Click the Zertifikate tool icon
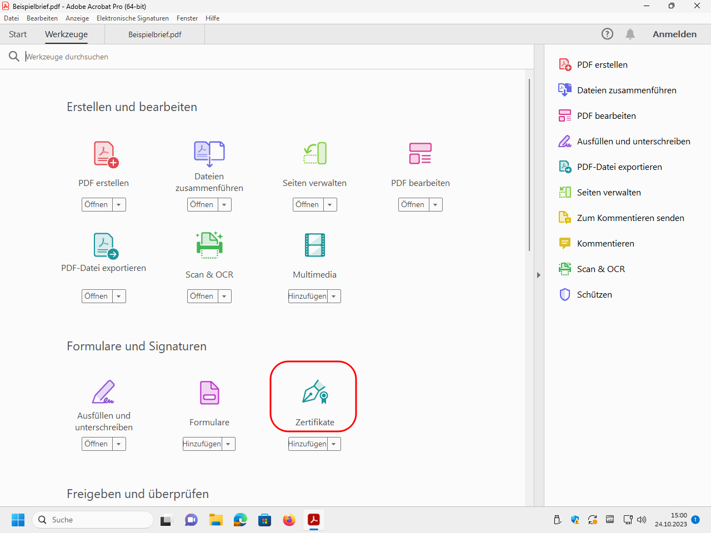711x533 pixels. pyautogui.click(x=315, y=393)
